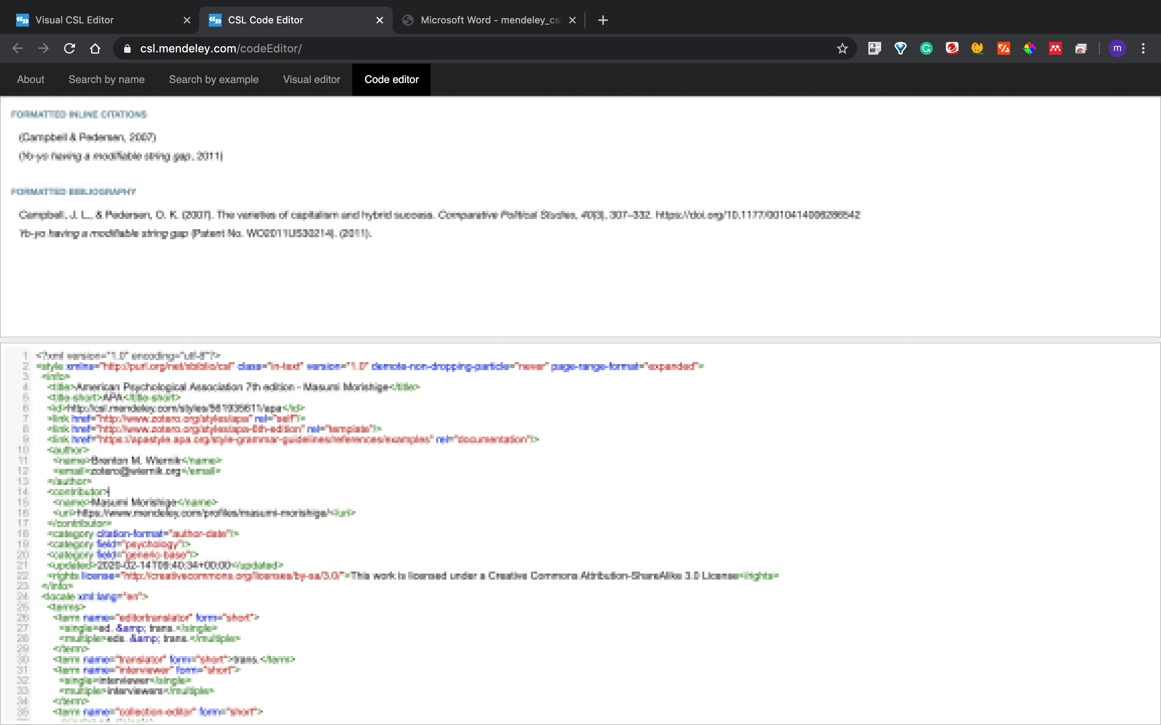Image resolution: width=1161 pixels, height=725 pixels.
Task: Click the browser back navigation arrow
Action: tap(19, 48)
